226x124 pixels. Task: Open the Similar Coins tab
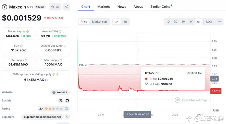coord(160,7)
